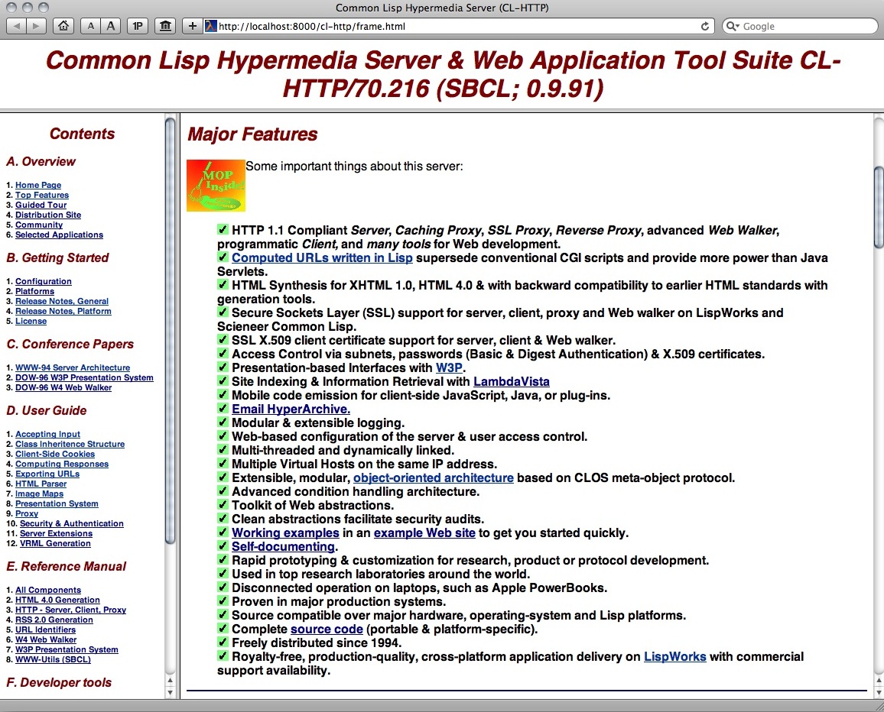Follow the Email HyperArchive link
The height and width of the screenshot is (712, 884).
[x=291, y=409]
